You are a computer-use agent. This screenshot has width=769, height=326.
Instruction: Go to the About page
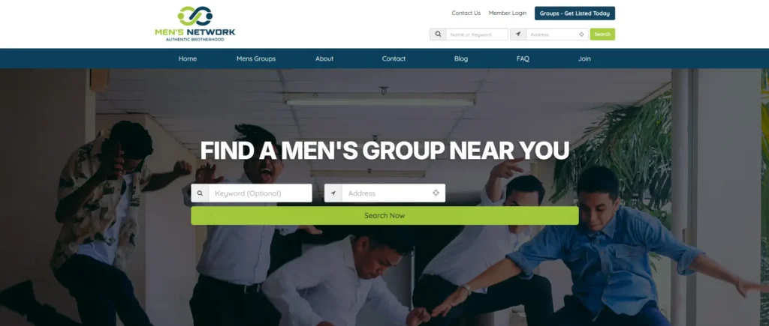pyautogui.click(x=324, y=58)
